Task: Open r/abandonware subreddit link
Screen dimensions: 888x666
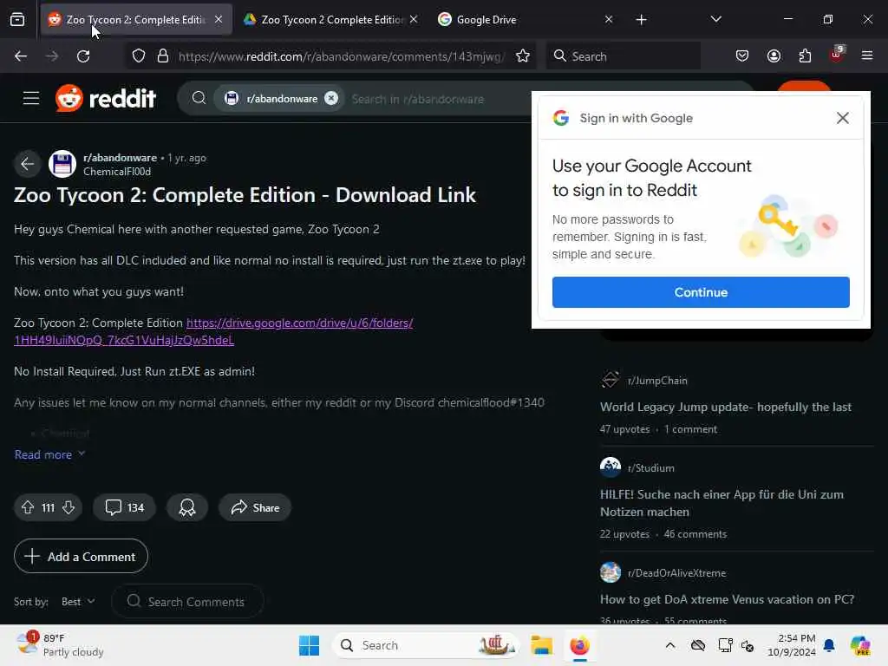Action: coord(120,158)
